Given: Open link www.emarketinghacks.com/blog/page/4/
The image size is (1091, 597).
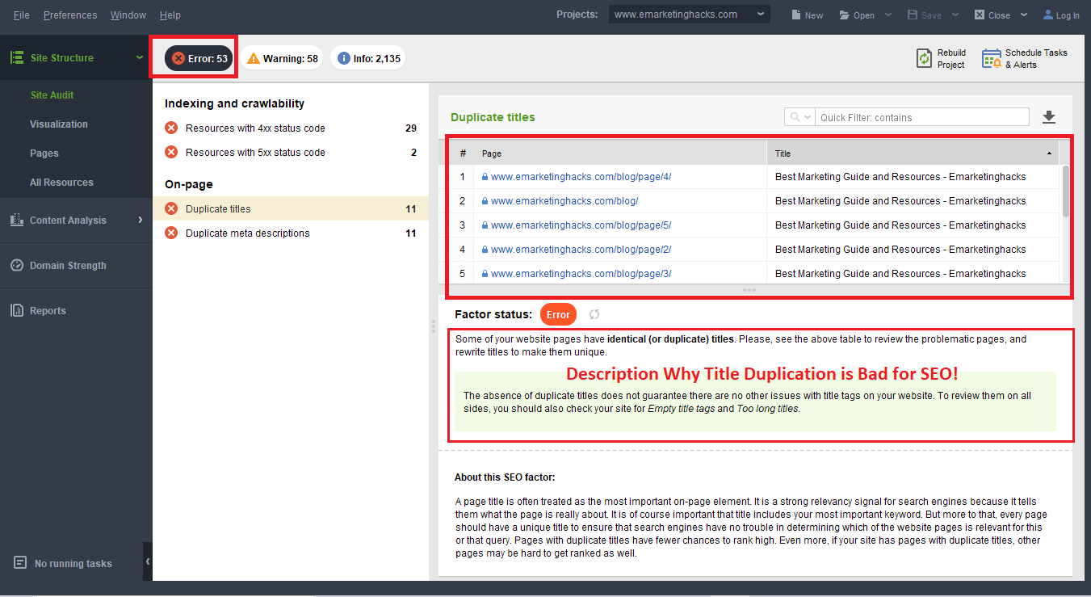Looking at the screenshot, I should [x=581, y=176].
